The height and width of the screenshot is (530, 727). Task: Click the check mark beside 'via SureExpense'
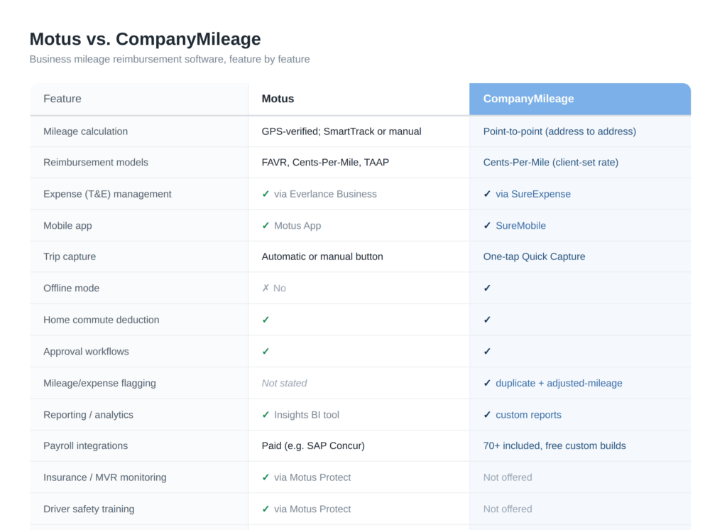coord(487,194)
